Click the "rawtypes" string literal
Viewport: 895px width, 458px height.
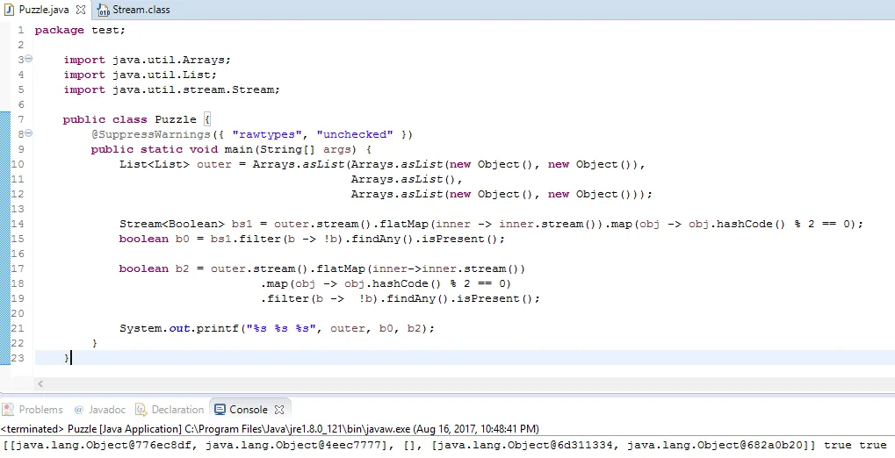click(x=266, y=134)
